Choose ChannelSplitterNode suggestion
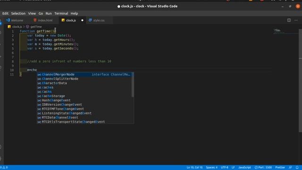 click(x=84, y=79)
